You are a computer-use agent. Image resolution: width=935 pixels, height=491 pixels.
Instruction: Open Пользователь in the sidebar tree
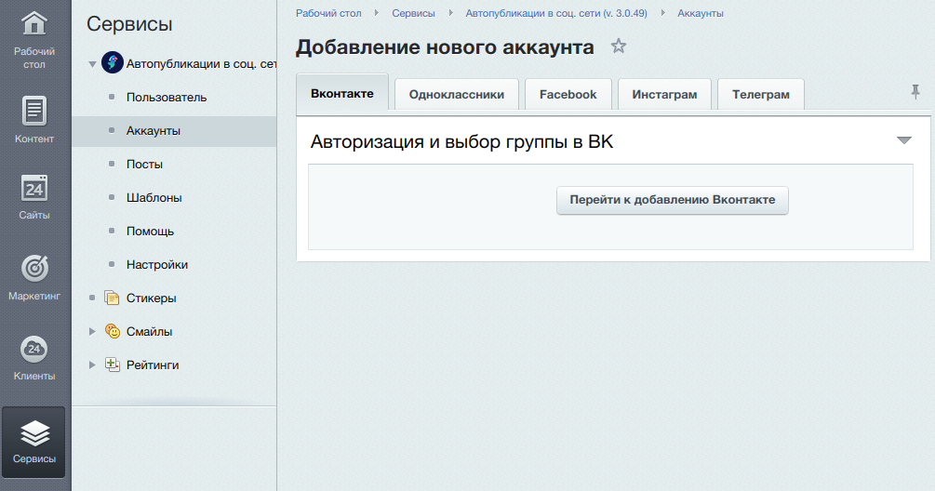point(167,97)
